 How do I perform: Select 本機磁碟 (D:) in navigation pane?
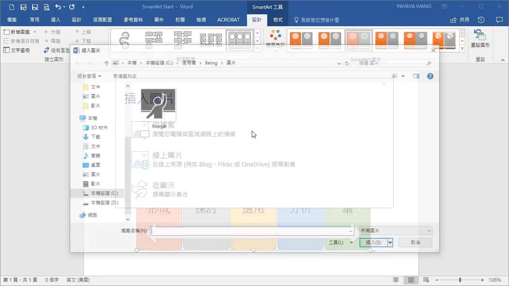tap(101, 203)
